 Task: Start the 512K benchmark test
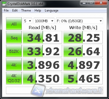tap(14, 51)
